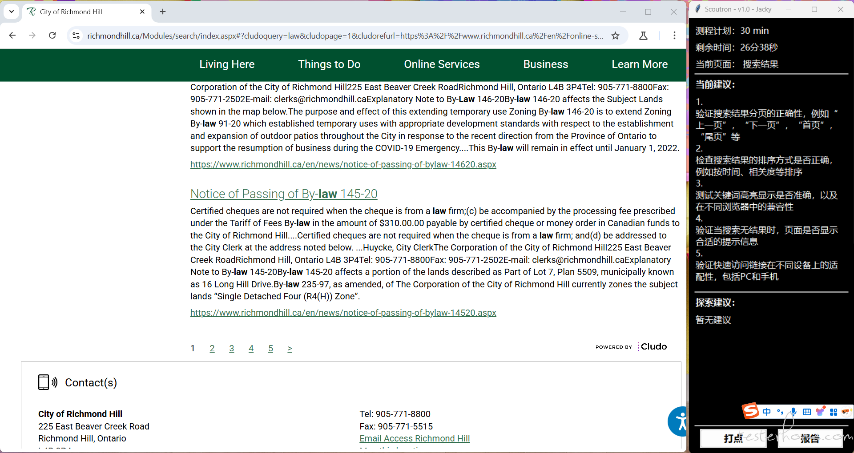Open the bylaw-14620 news URL link
This screenshot has width=854, height=453.
343,164
